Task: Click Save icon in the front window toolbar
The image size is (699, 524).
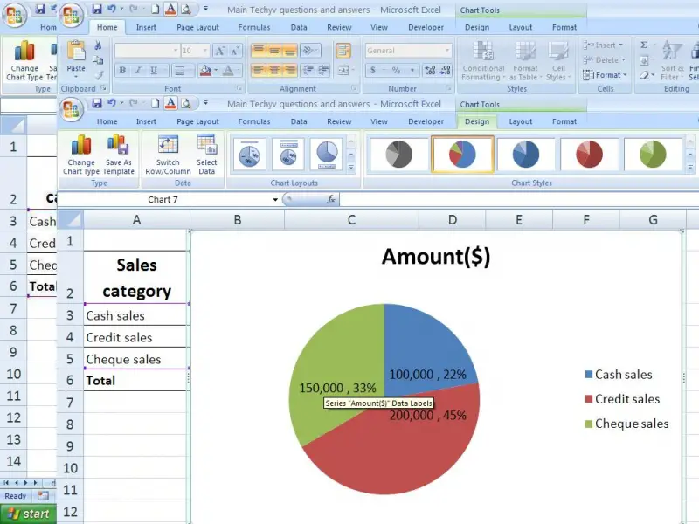Action: (x=97, y=104)
